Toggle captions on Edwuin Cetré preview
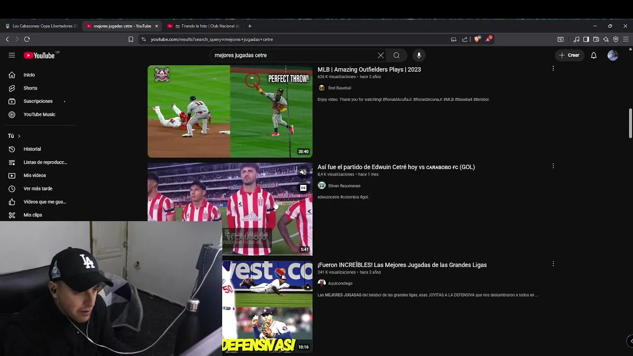 click(303, 188)
